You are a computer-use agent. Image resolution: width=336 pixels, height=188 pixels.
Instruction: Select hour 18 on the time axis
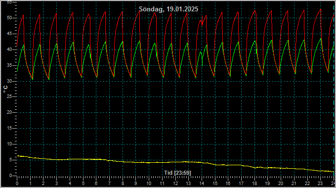coord(254,184)
